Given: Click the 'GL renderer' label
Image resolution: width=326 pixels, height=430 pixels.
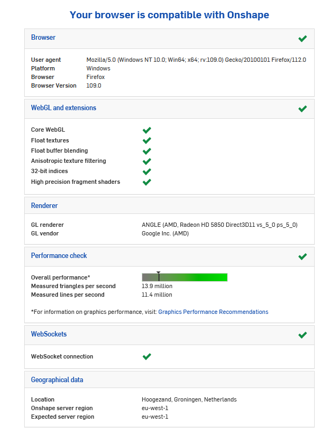Looking at the screenshot, I should click(x=47, y=225).
